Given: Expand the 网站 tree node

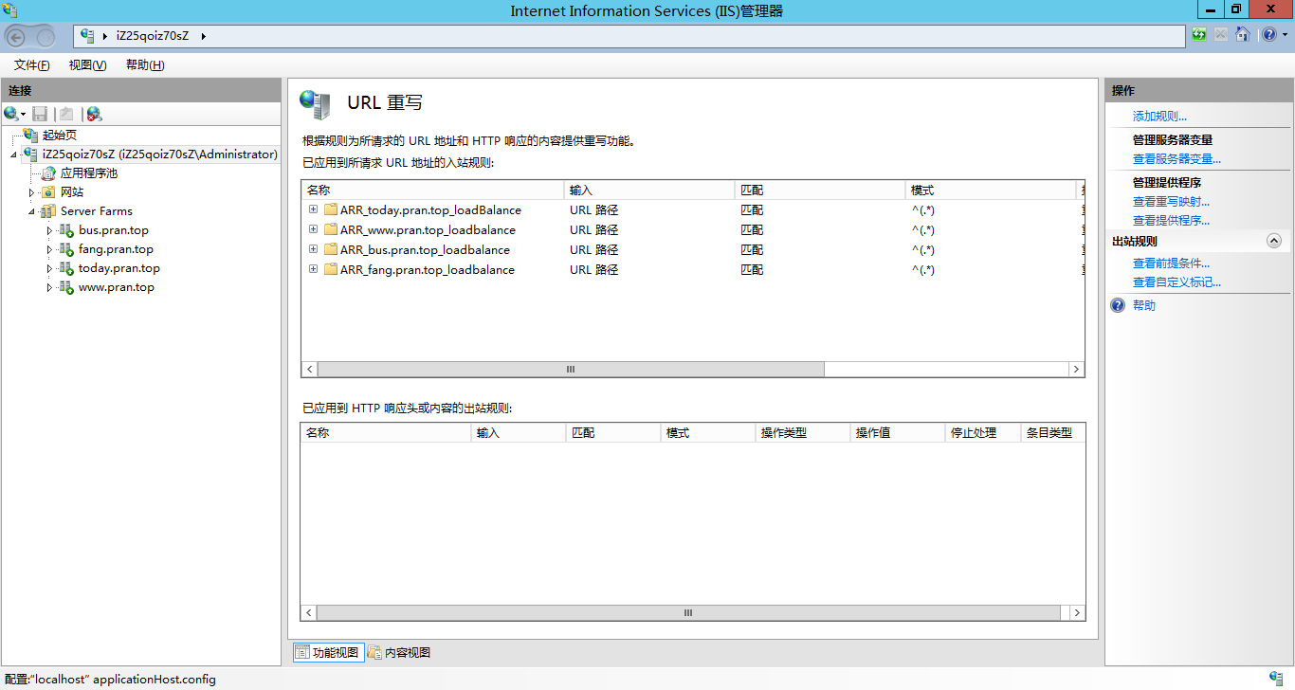Looking at the screenshot, I should [31, 192].
